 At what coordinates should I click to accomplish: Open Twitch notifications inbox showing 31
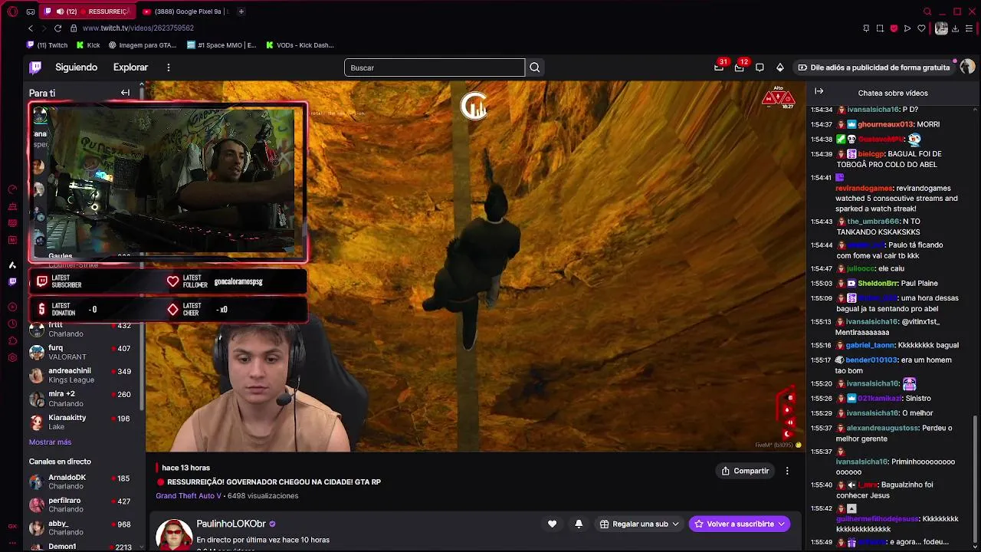719,67
